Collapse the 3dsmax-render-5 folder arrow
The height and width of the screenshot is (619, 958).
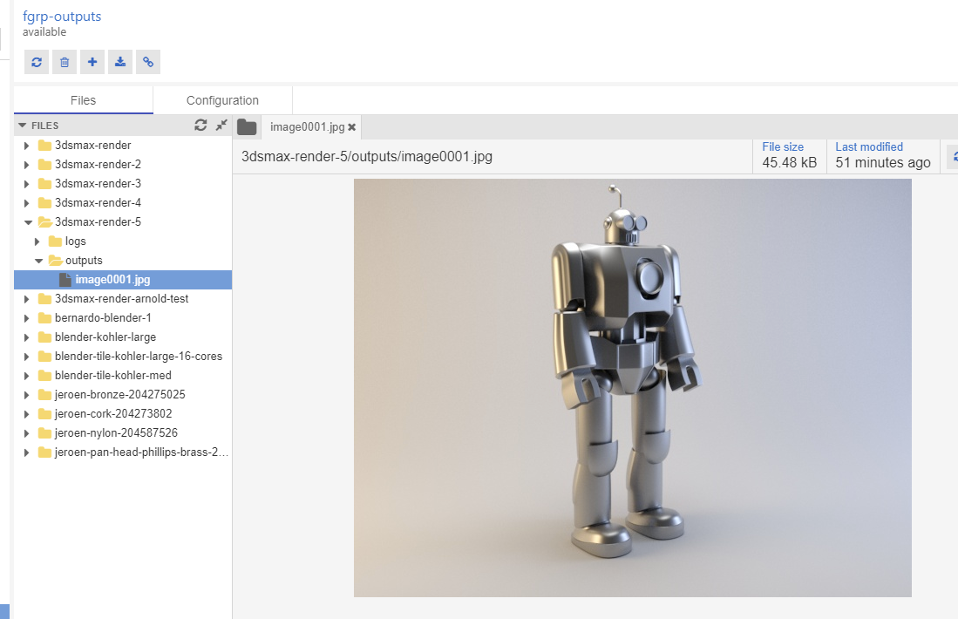pos(28,222)
